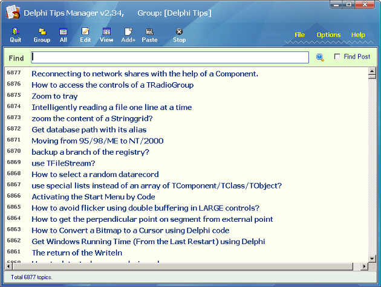Open the Help menu
This screenshot has width=381, height=287.
pos(358,34)
